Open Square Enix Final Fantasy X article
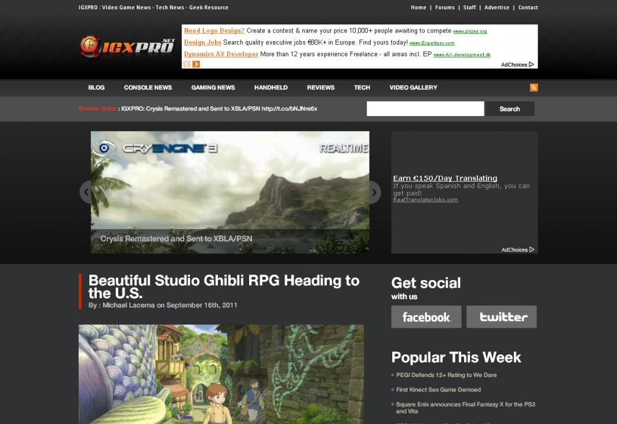Screen dimensions: 617x424 [466, 408]
